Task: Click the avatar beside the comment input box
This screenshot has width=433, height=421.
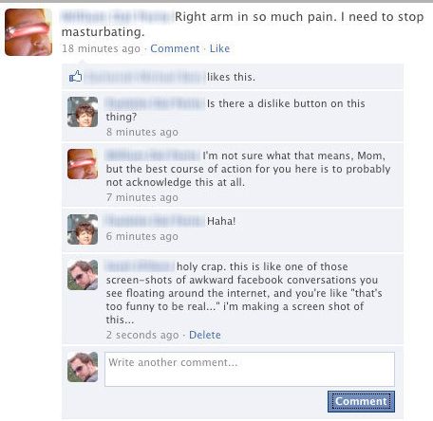Action: coord(83,367)
